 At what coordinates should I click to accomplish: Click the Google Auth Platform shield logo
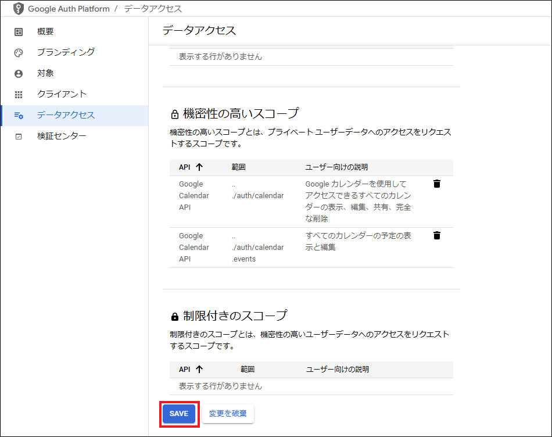tap(19, 9)
